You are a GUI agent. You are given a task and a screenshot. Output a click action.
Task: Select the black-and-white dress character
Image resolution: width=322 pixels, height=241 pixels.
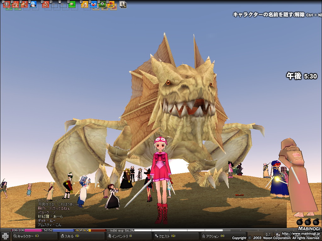pyautogui.click(x=112, y=196)
